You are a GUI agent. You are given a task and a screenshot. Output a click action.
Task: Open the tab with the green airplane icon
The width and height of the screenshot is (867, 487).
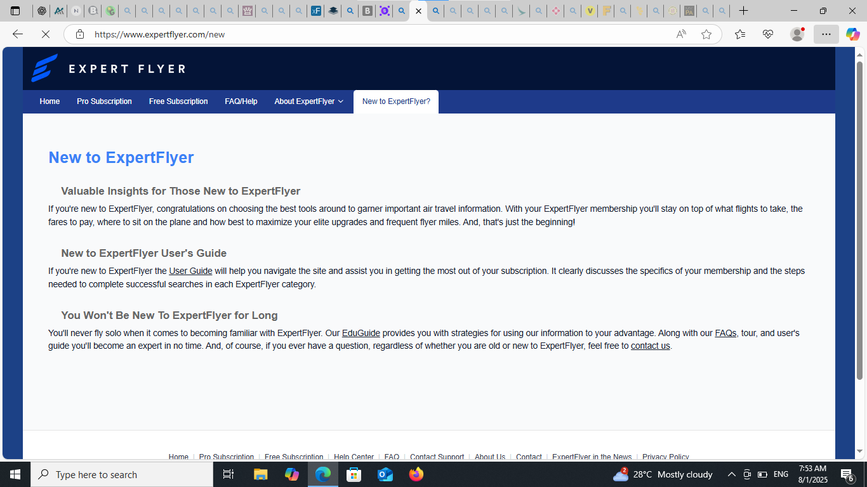[x=521, y=11]
